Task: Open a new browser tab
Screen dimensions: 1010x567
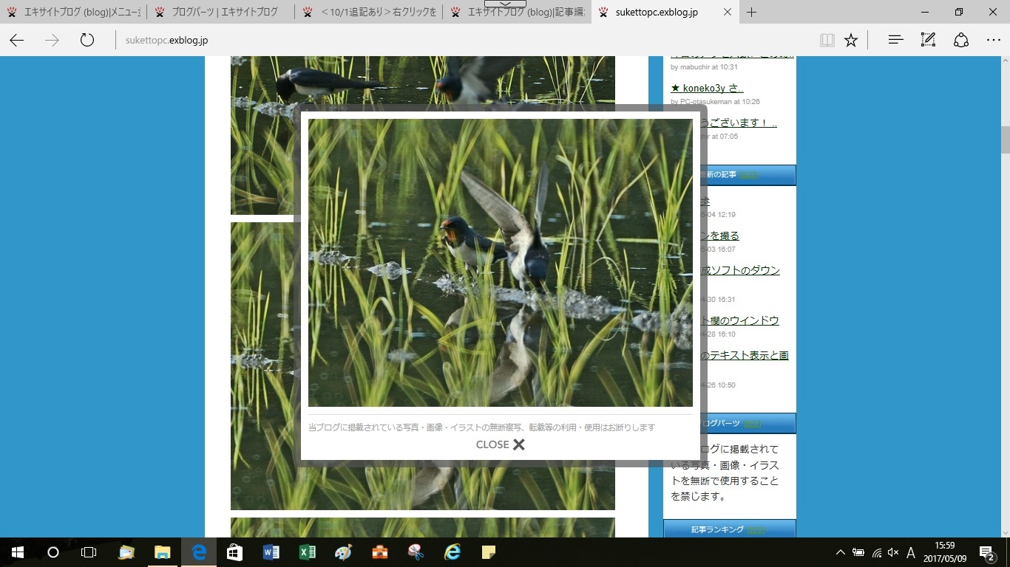Action: point(752,12)
